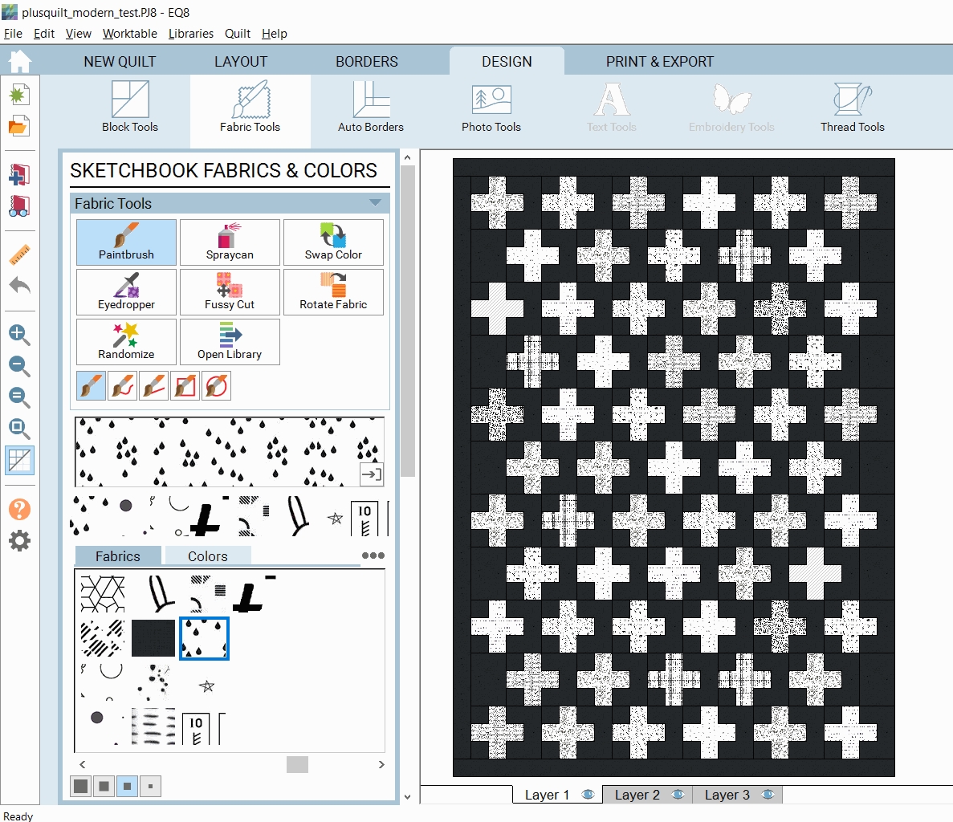
Task: Open the LAYOUT tab
Action: pos(241,61)
